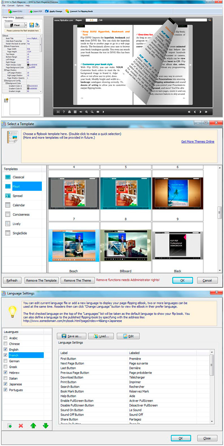The height and width of the screenshot is (446, 224).
Task: Click the Edit button in Language Settings
Action: [x=128, y=336]
